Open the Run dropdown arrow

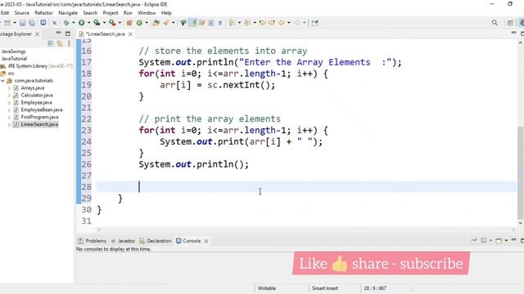(89, 23)
